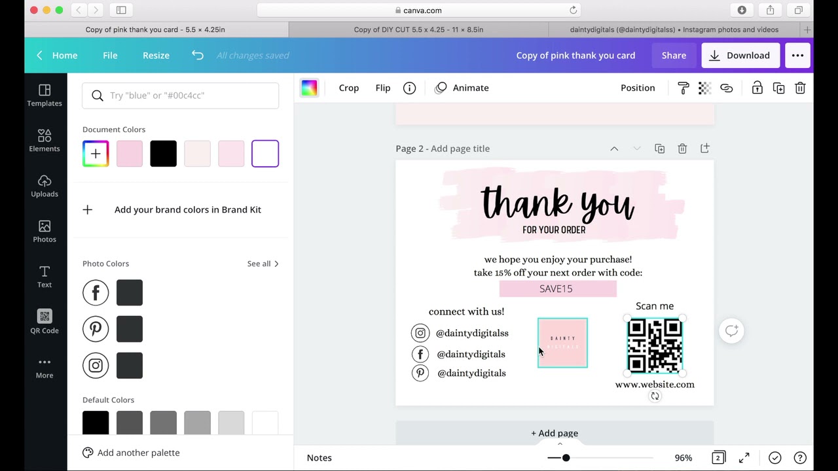Open the three-dot more menu in the header
The image size is (838, 471).
point(797,56)
